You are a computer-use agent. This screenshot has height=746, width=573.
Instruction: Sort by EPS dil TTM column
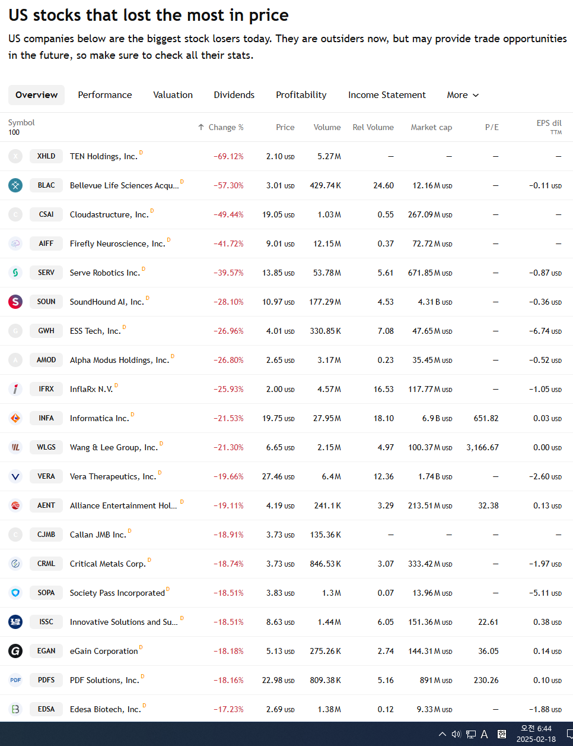549,127
